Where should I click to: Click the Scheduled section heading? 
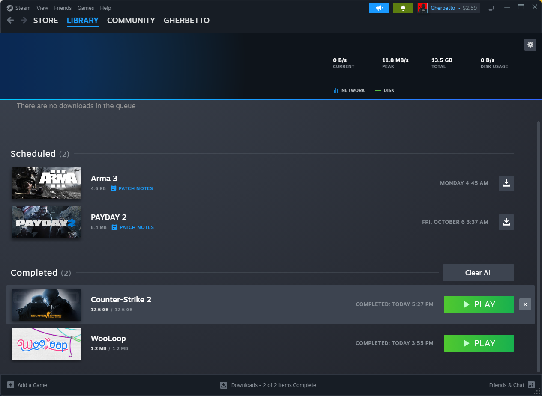click(x=33, y=154)
